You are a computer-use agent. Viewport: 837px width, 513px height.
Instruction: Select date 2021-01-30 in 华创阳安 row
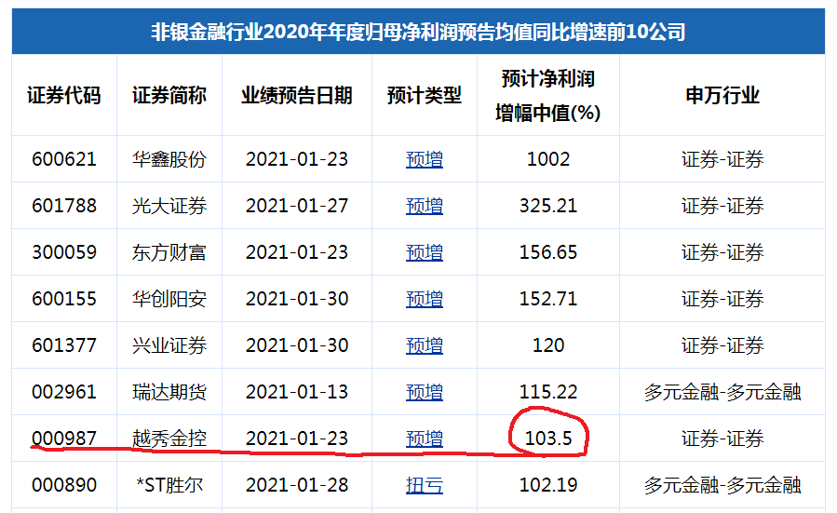click(x=297, y=299)
